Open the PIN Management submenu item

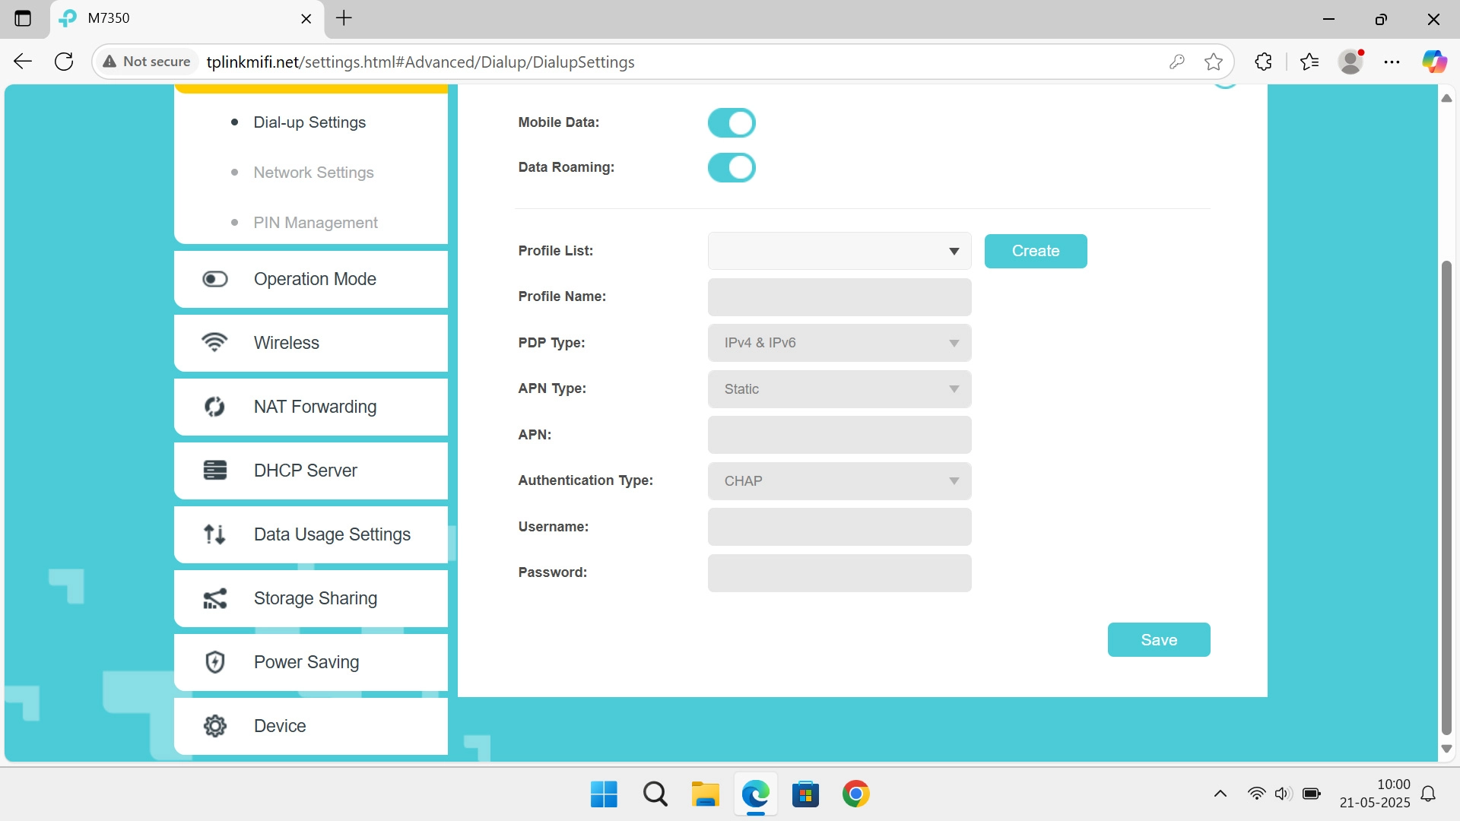coord(316,223)
